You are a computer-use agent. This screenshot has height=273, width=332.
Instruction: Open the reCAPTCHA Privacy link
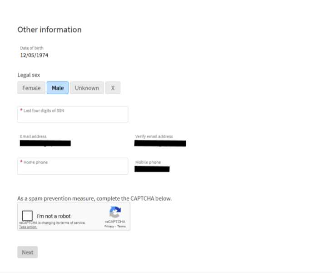tap(109, 226)
